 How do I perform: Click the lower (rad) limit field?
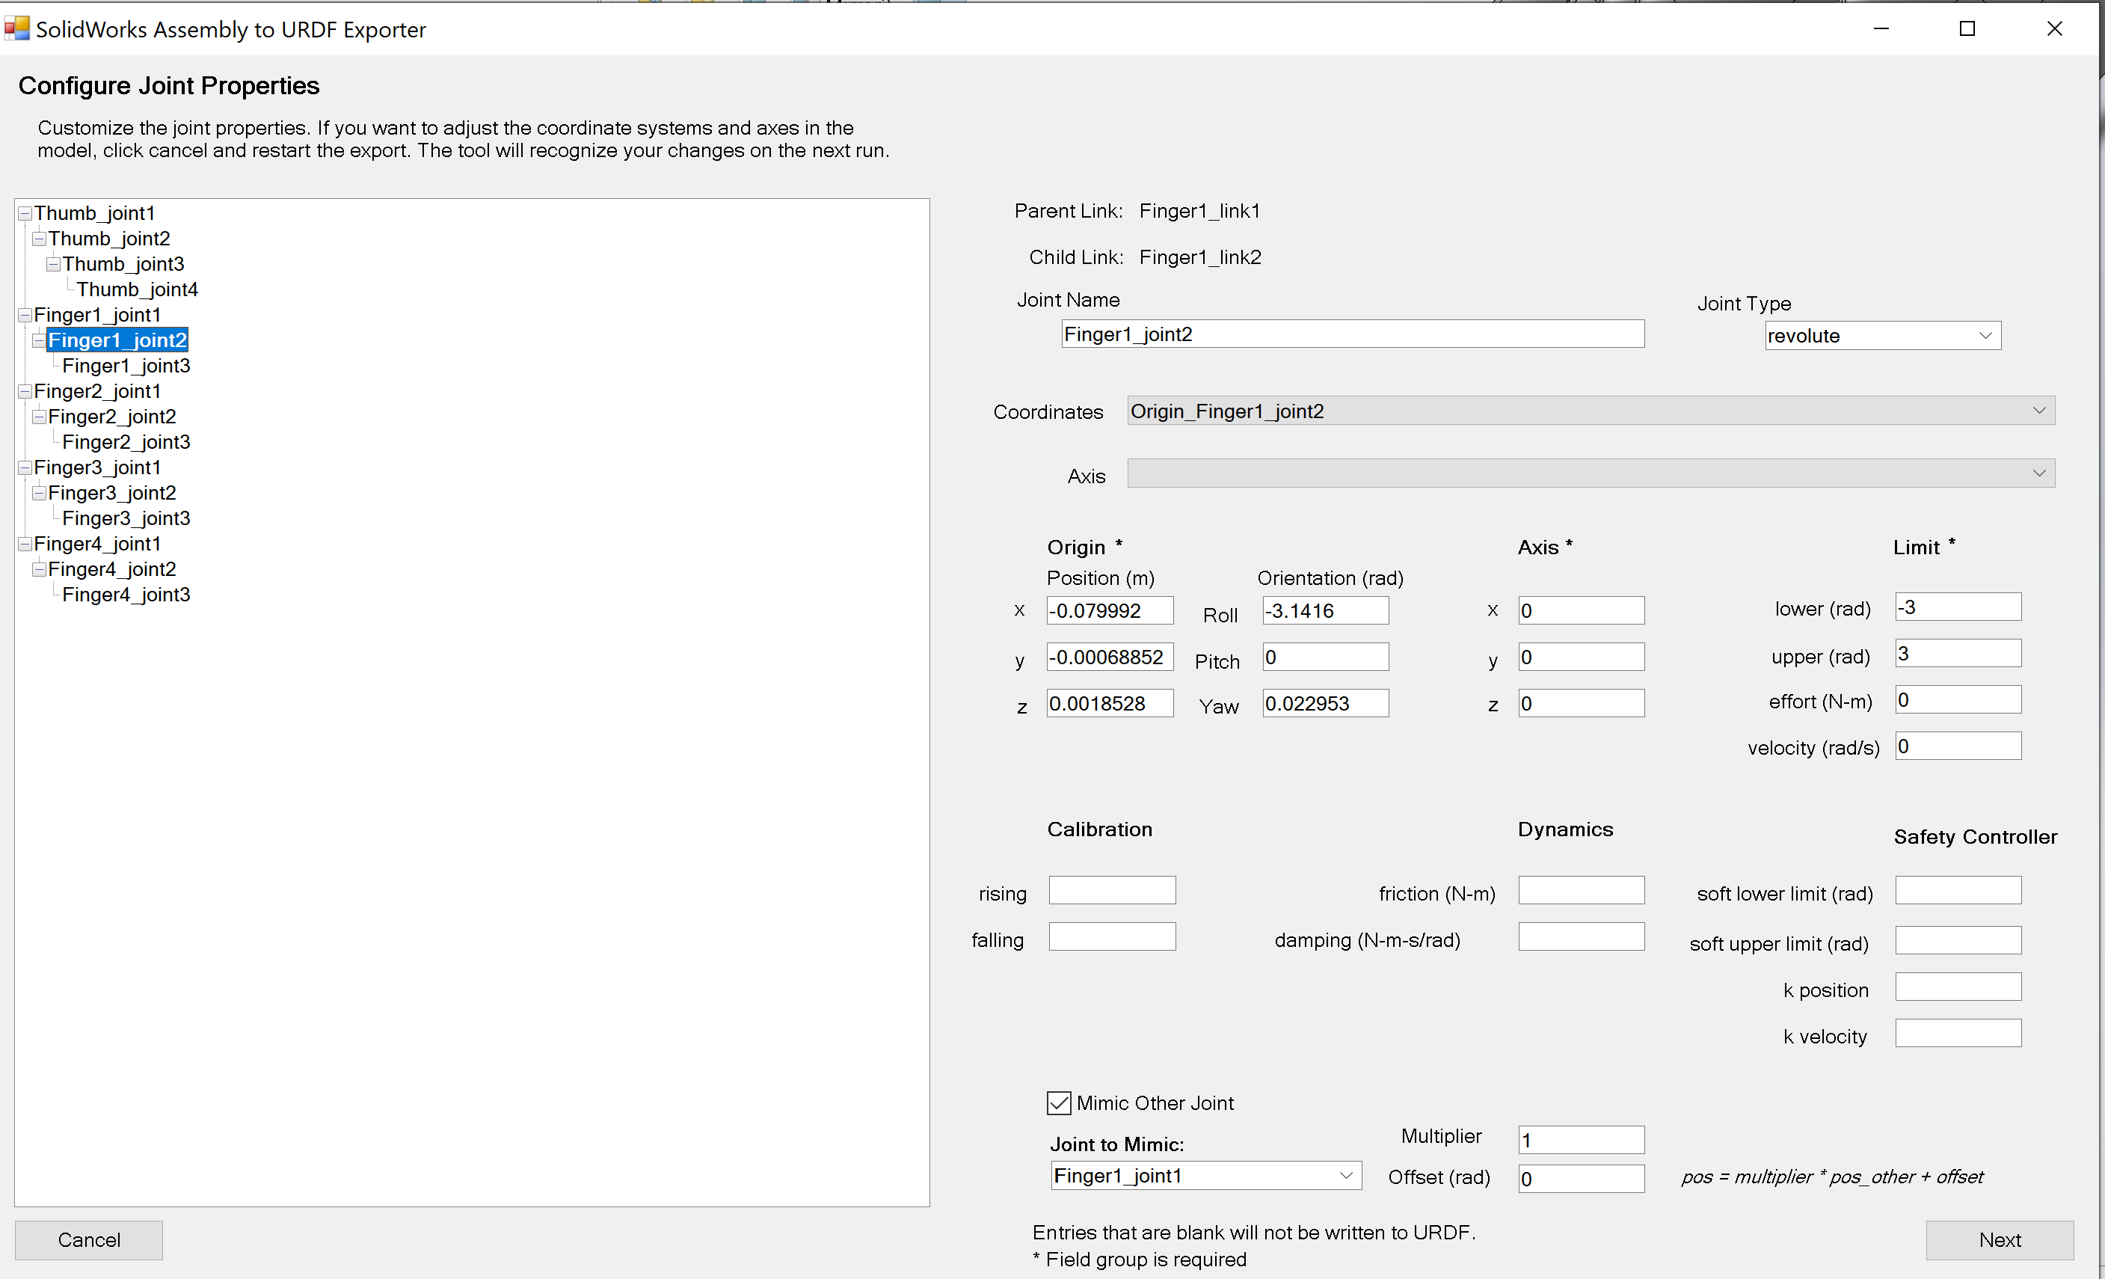point(1958,607)
